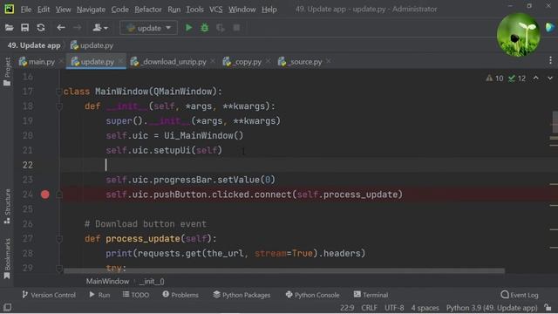Open the Code menu

[120, 10]
